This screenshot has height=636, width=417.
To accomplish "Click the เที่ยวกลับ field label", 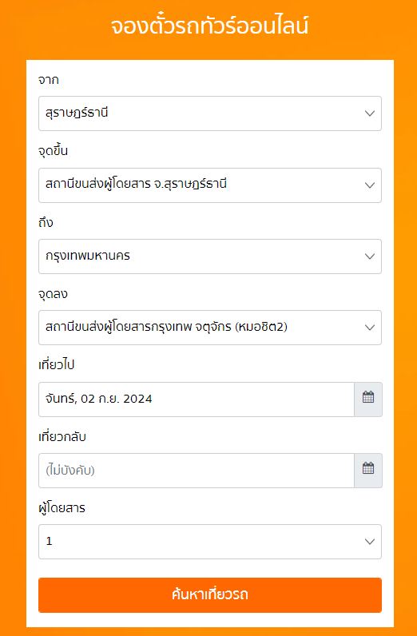I will [x=62, y=437].
